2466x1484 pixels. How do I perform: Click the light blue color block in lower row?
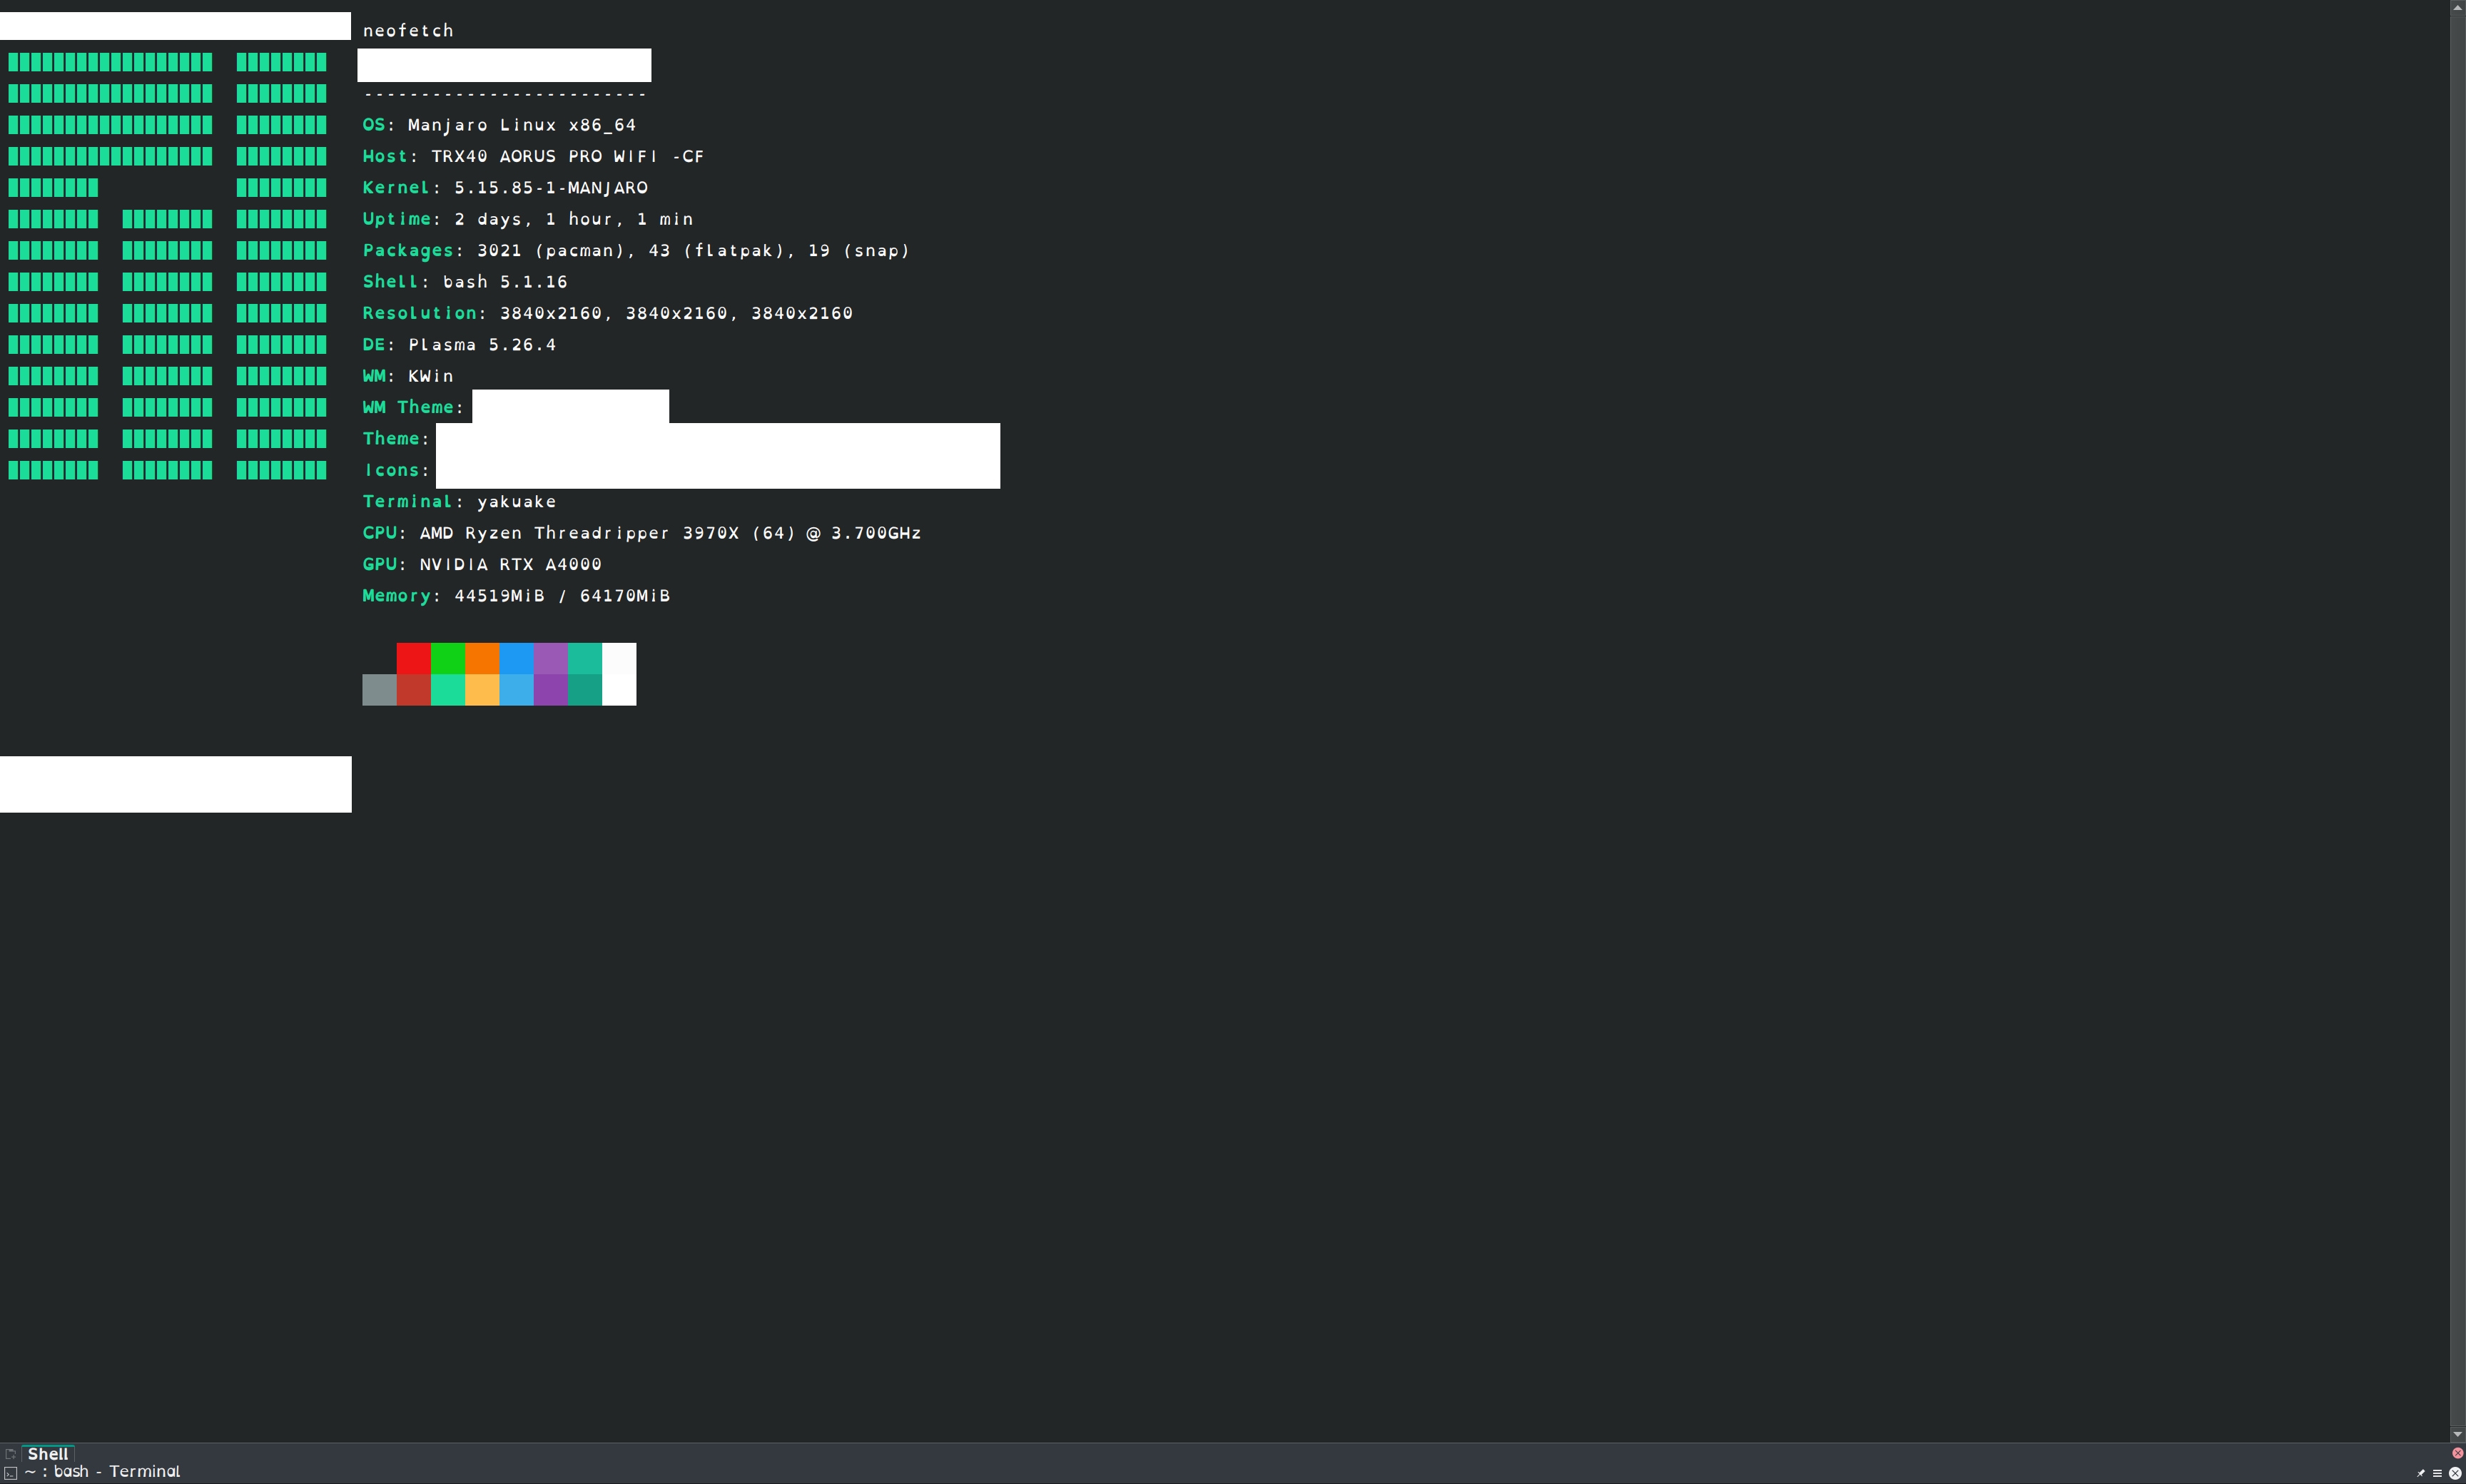[516, 690]
